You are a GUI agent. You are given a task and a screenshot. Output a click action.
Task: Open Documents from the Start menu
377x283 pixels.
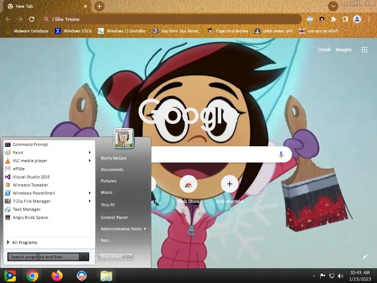click(x=112, y=170)
